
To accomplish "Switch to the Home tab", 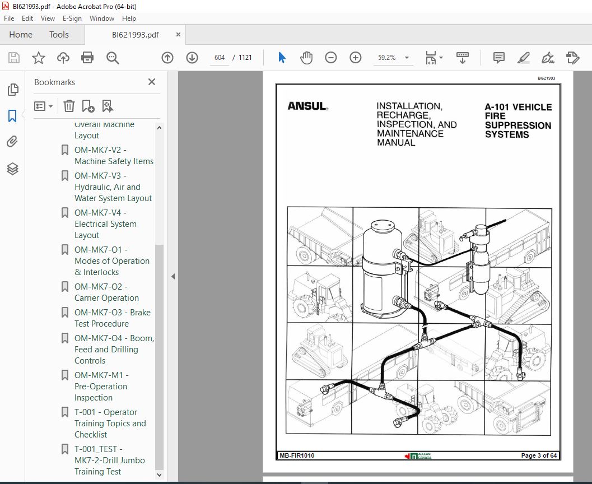I will [x=21, y=35].
